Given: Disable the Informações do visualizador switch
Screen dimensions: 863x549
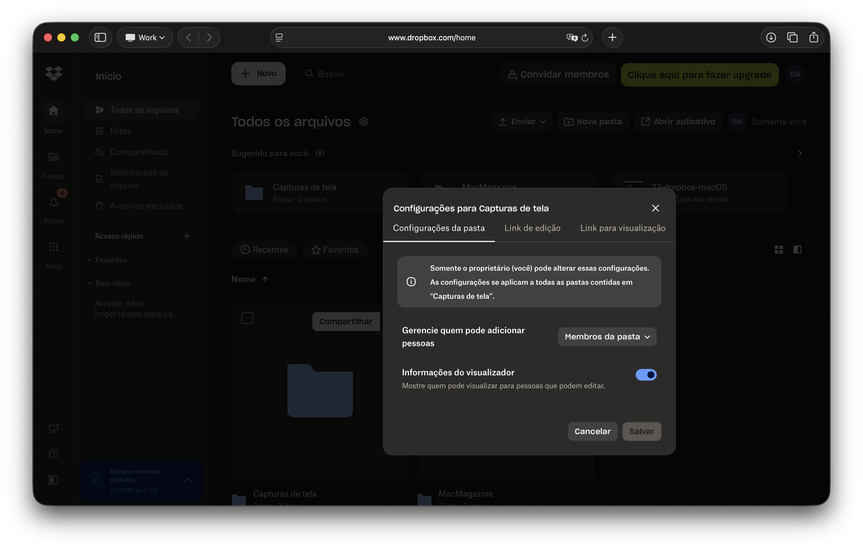Looking at the screenshot, I should (x=645, y=374).
